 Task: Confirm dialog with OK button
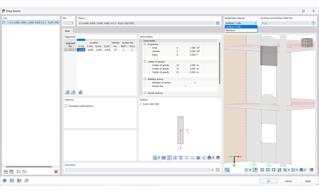[268, 181]
